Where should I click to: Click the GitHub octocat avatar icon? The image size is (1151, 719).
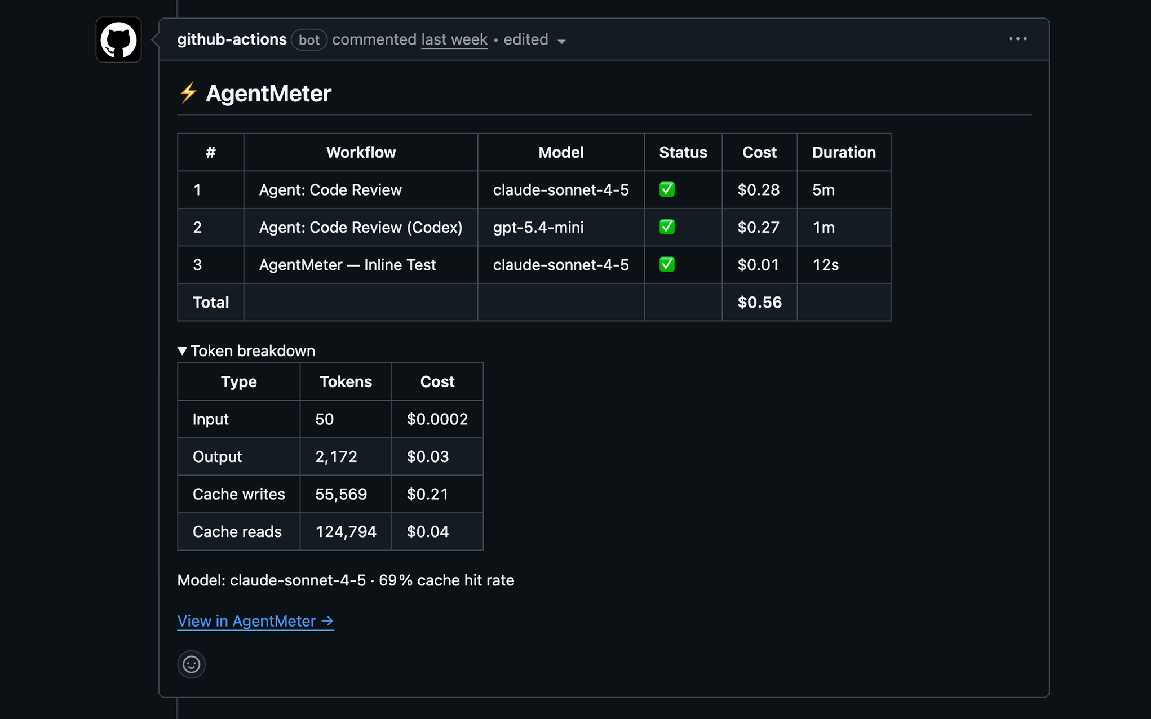(x=118, y=41)
